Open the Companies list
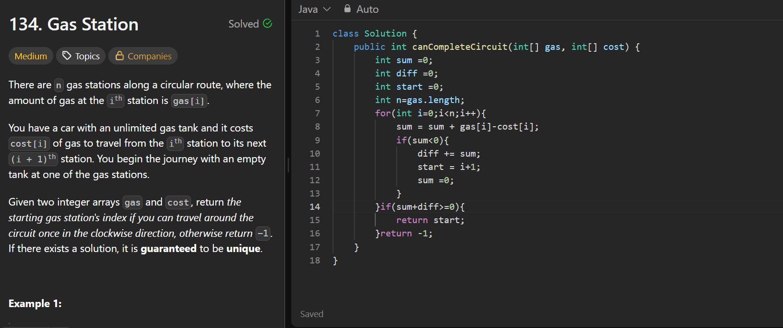 pos(143,56)
